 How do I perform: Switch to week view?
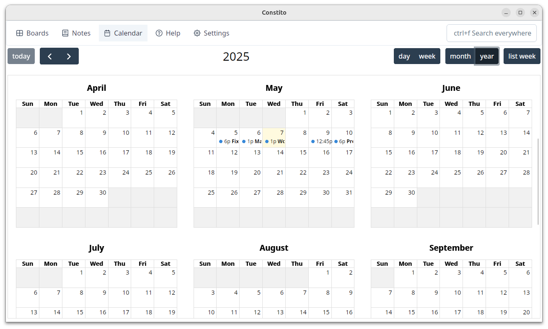tap(427, 56)
